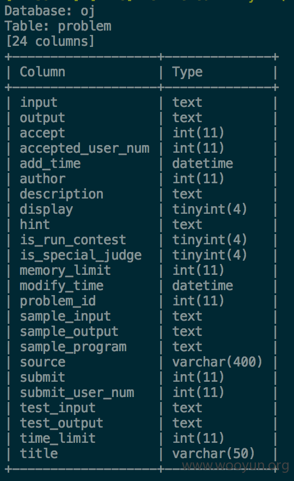Click the 'title' column name

pyautogui.click(x=39, y=454)
